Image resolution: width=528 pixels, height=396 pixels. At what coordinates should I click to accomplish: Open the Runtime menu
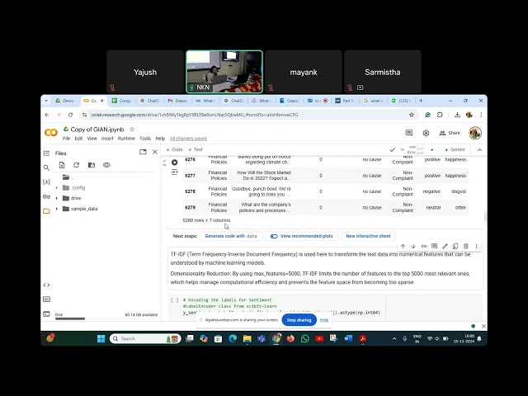(x=126, y=139)
